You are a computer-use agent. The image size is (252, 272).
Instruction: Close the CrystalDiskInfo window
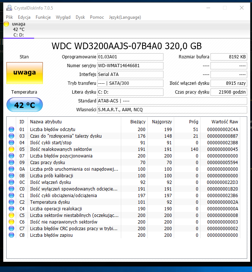(242, 8)
